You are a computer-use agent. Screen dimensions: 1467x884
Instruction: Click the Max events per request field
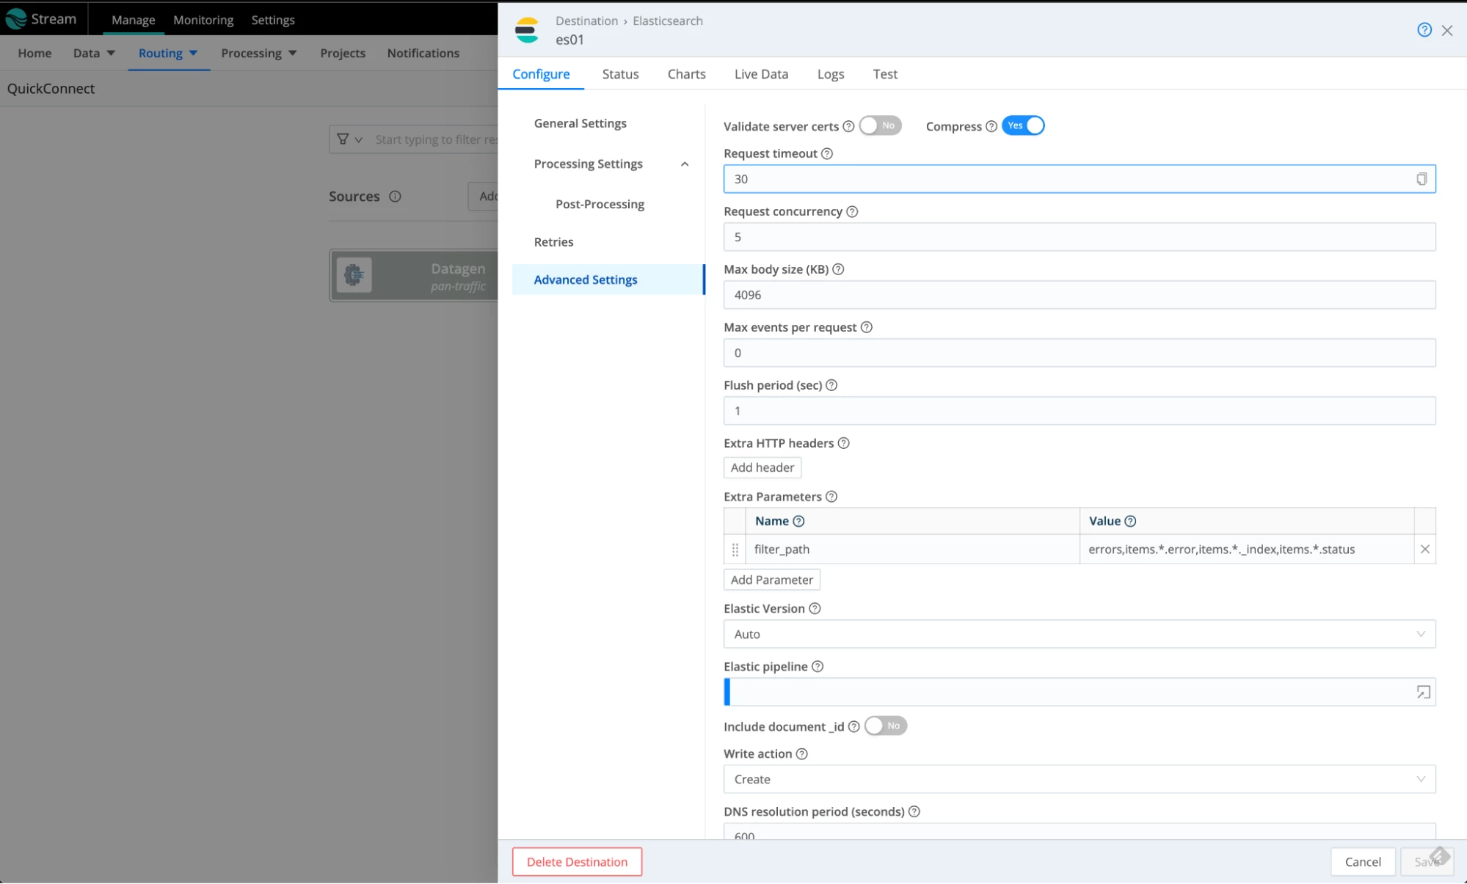click(1079, 353)
